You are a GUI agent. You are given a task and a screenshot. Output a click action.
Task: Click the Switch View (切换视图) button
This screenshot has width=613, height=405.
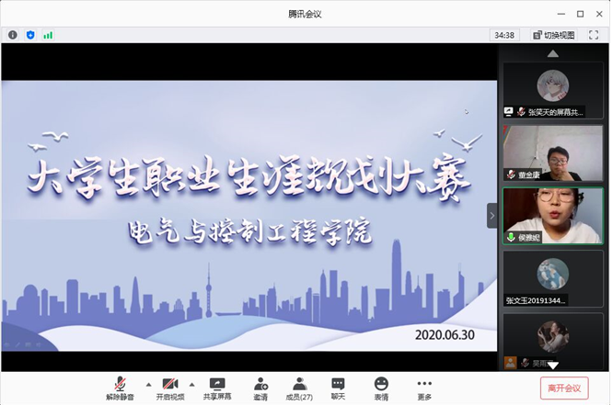553,35
